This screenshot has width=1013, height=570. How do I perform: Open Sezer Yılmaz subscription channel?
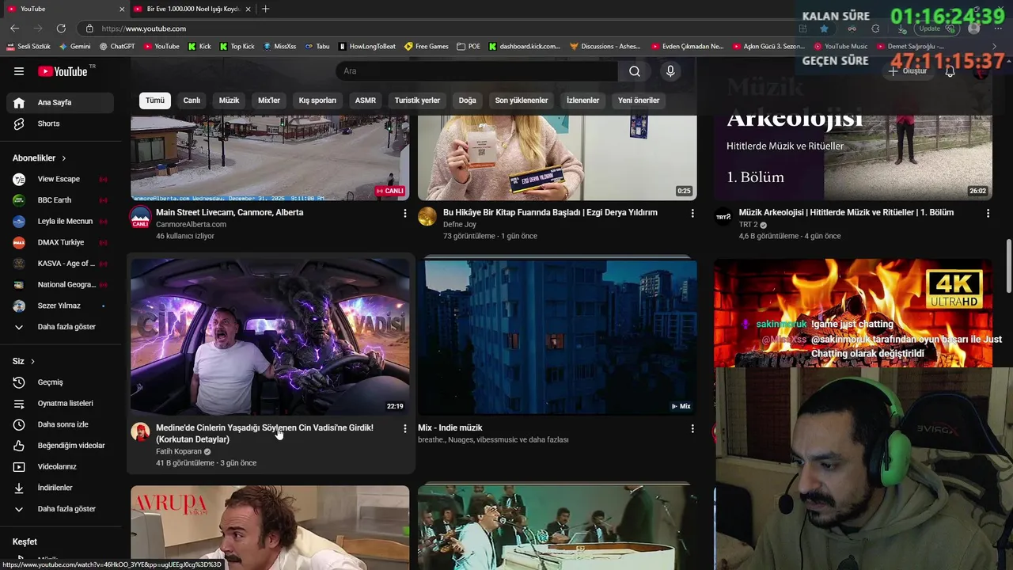60,306
